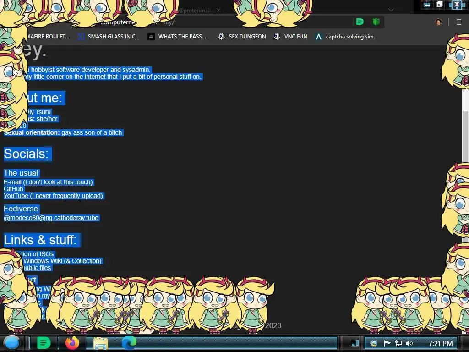
Task: Click the green chat icon in the address bar
Action: click(360, 22)
